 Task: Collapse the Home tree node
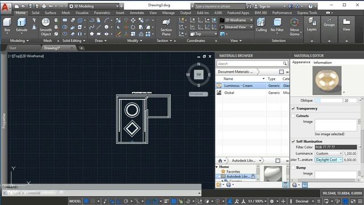tap(217, 167)
